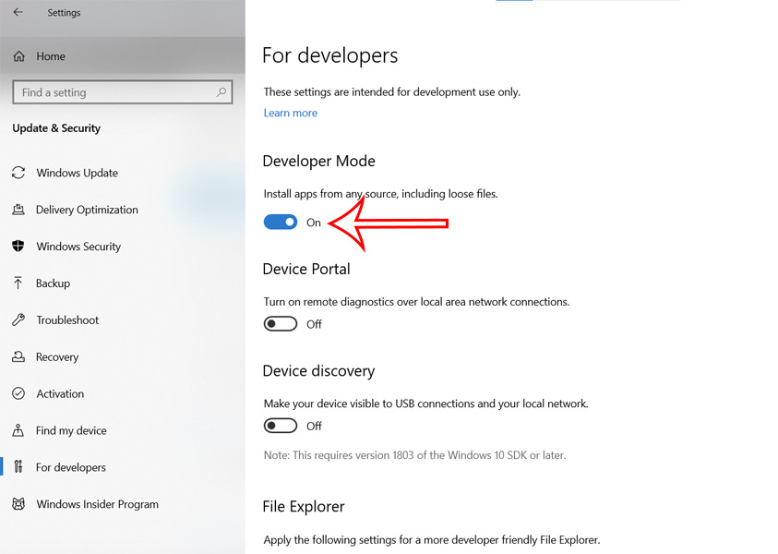The height and width of the screenshot is (554, 778).
Task: Select the Troubleshoot wrench icon
Action: tap(18, 320)
